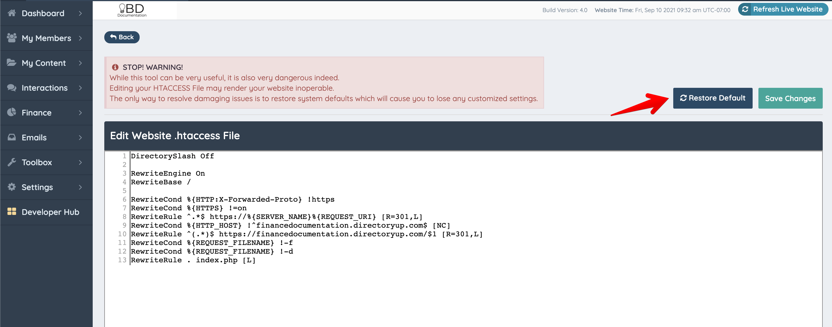The image size is (832, 327).
Task: Click the Dashboard home icon
Action: tap(12, 13)
